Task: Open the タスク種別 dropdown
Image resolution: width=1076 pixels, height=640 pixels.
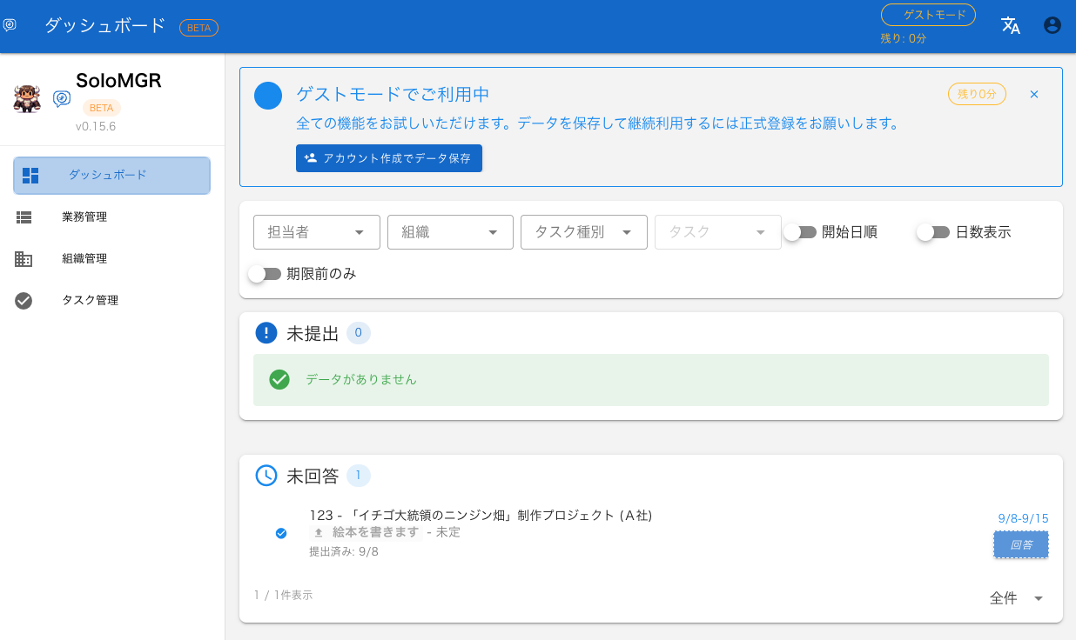Action: 583,232
